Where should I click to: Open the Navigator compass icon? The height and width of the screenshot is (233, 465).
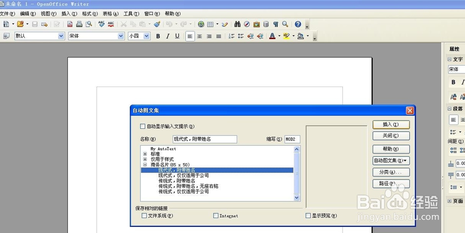[x=247, y=24]
